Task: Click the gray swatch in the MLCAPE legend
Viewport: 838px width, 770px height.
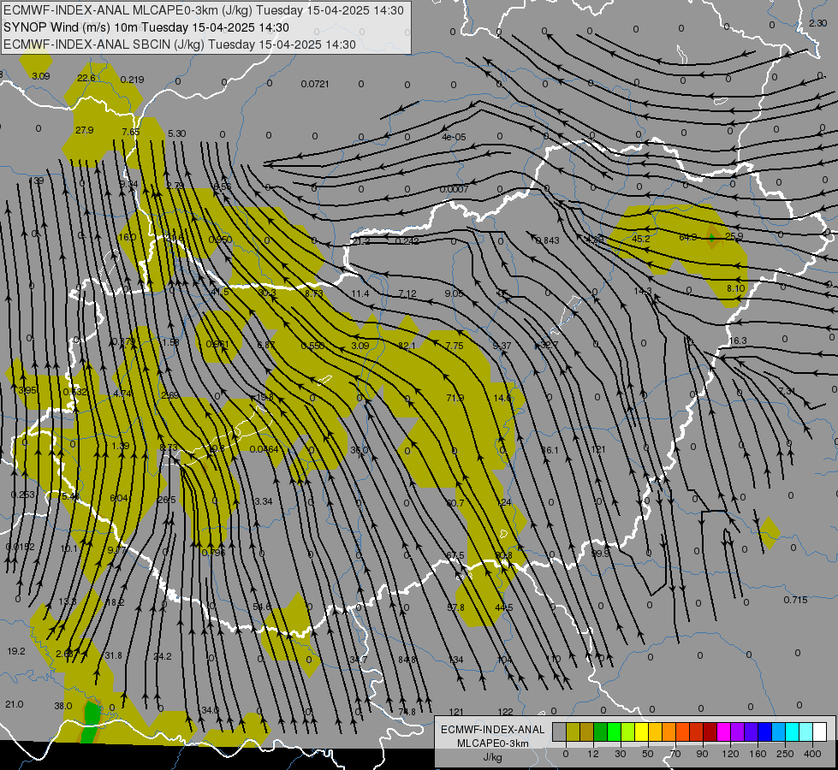Action: [559, 731]
